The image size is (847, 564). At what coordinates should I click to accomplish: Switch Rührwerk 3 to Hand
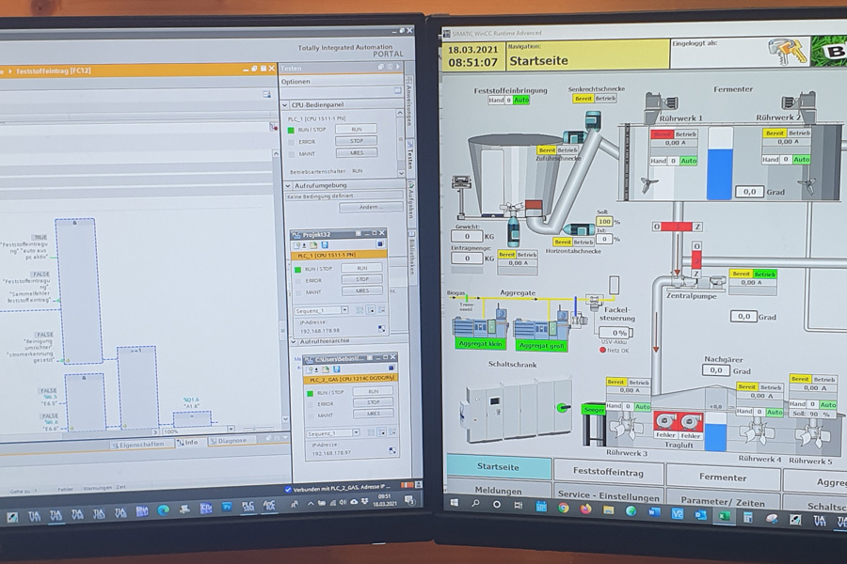(614, 406)
